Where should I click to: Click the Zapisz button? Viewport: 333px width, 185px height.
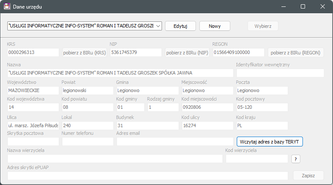click(308, 176)
